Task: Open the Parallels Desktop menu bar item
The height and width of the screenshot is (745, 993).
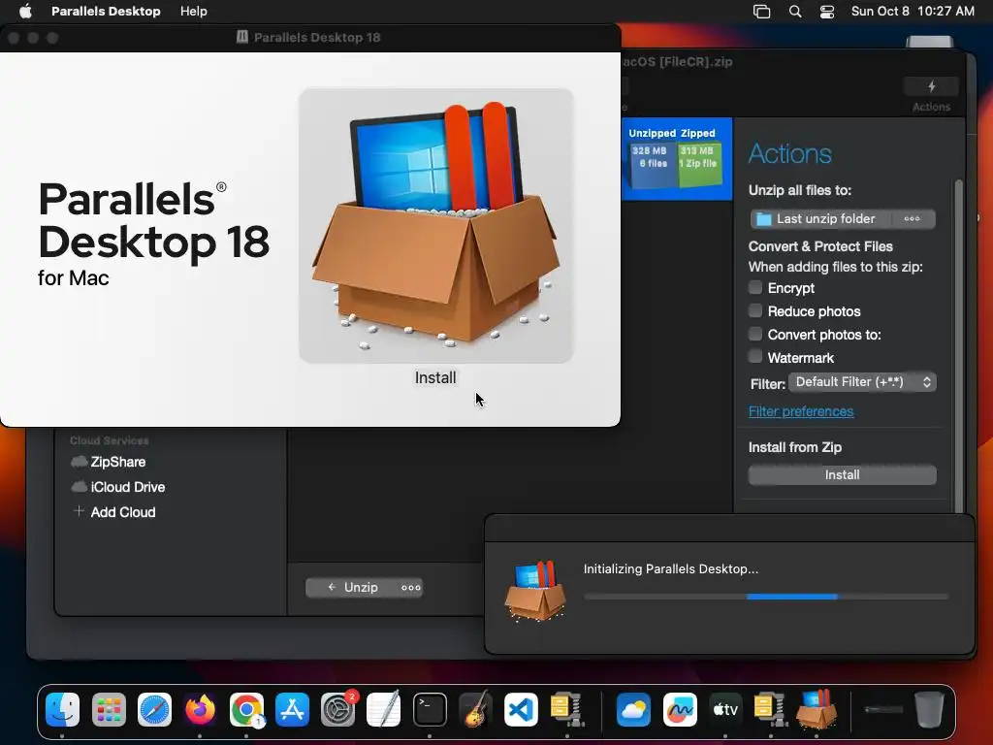Action: tap(106, 12)
